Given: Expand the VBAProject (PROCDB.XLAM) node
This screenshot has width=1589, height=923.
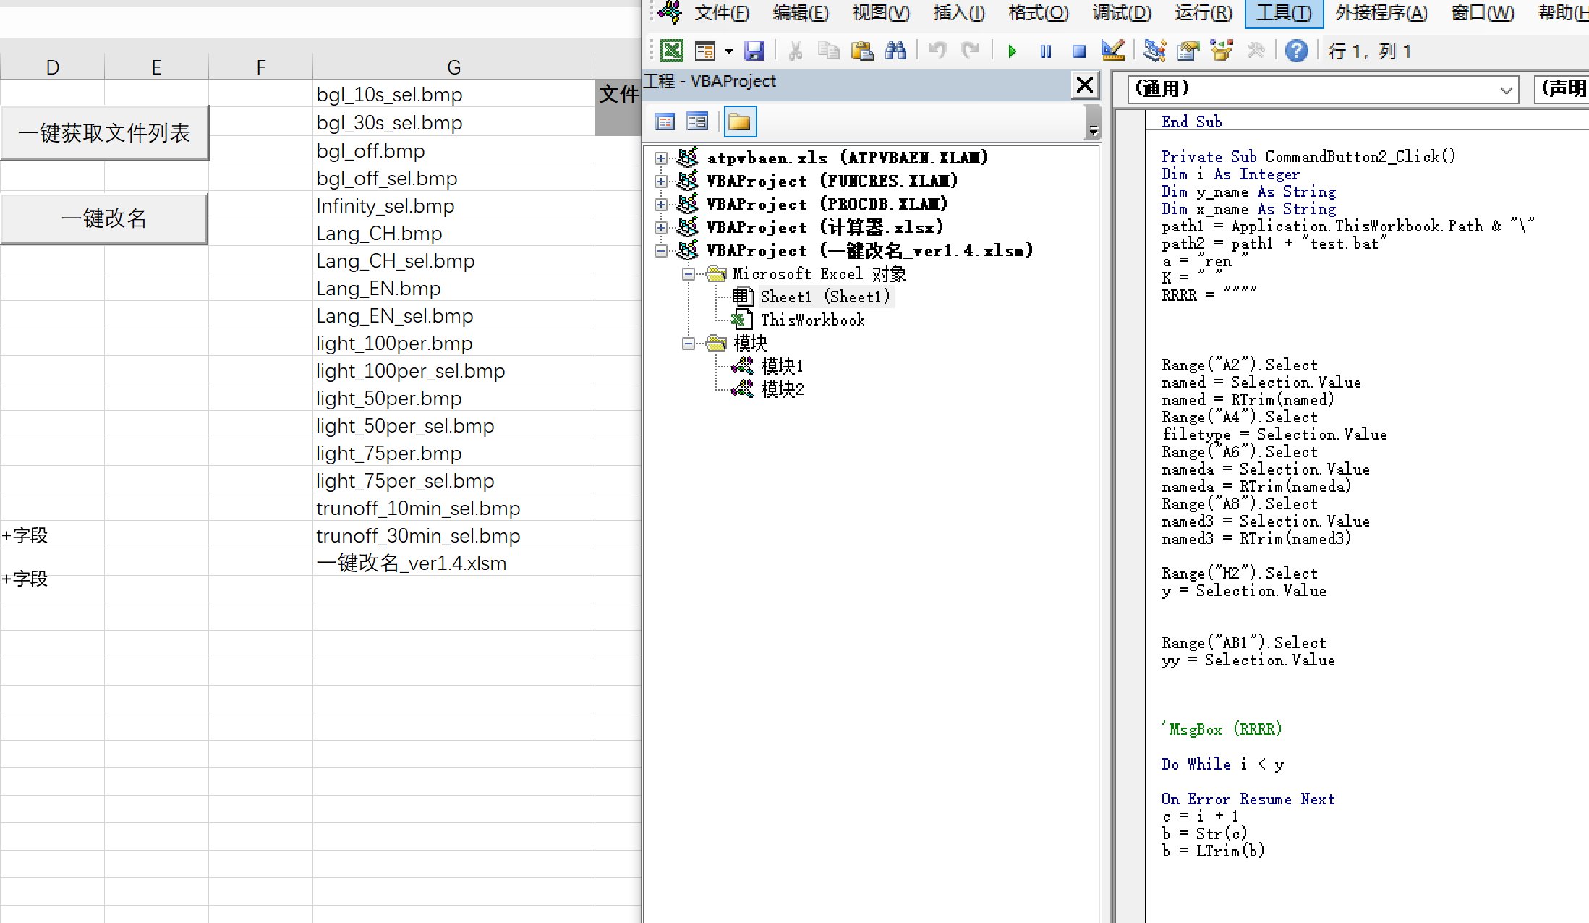Looking at the screenshot, I should [x=660, y=204].
